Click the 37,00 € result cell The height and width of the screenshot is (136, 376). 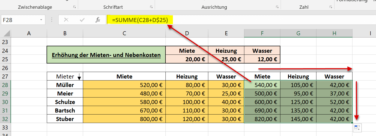(x=334, y=93)
